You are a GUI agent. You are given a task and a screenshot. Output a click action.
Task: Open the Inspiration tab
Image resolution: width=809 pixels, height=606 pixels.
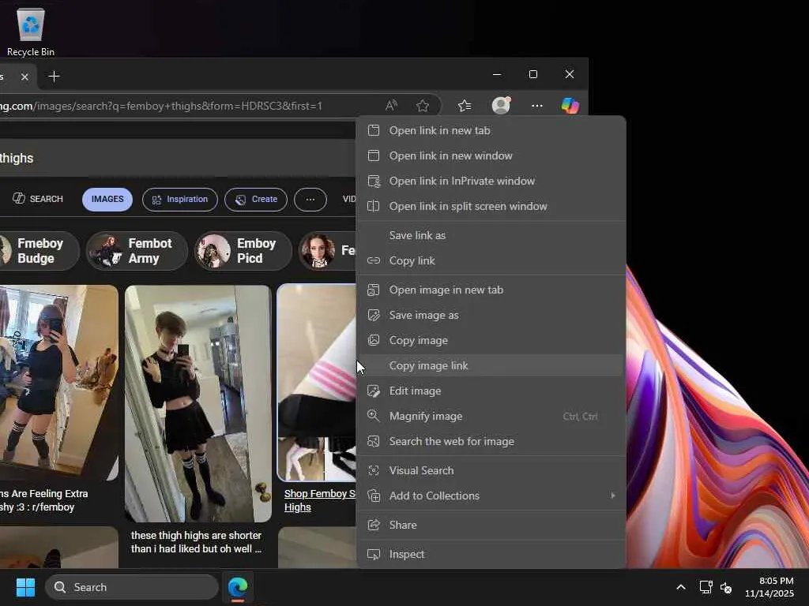(179, 200)
